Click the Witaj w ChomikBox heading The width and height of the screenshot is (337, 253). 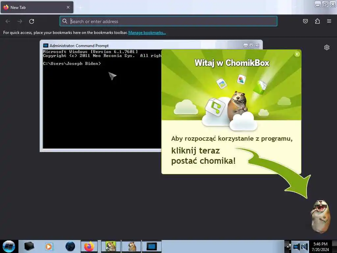232,63
